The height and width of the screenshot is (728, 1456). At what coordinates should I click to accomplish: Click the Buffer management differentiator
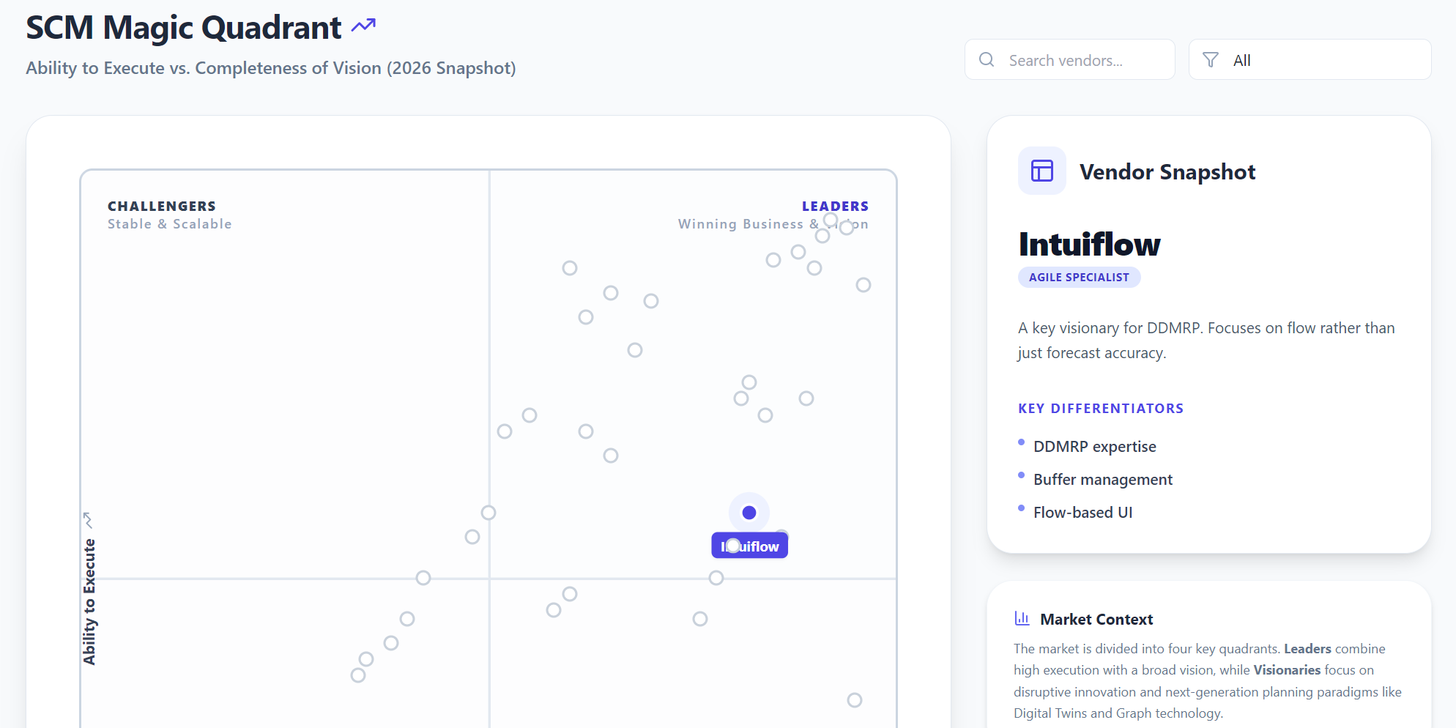click(1102, 480)
